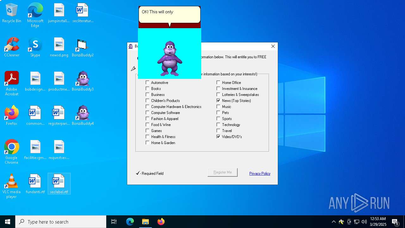This screenshot has width=405, height=228.
Task: Check the Investment & Insurance box
Action: click(218, 89)
